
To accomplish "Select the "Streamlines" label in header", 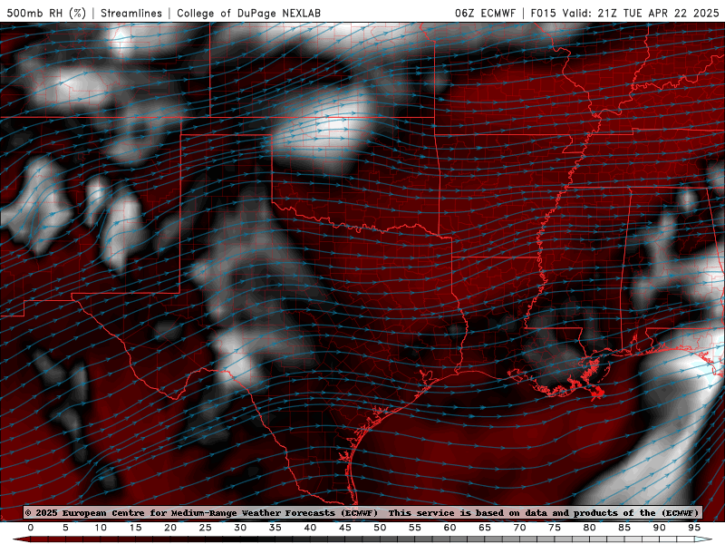I will pos(131,13).
